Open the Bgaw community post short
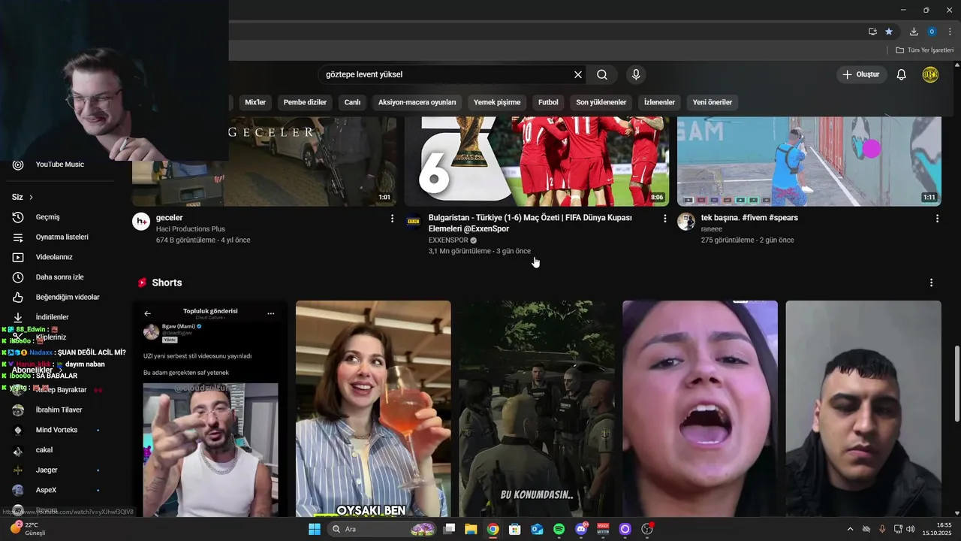The height and width of the screenshot is (541, 961). click(x=210, y=409)
